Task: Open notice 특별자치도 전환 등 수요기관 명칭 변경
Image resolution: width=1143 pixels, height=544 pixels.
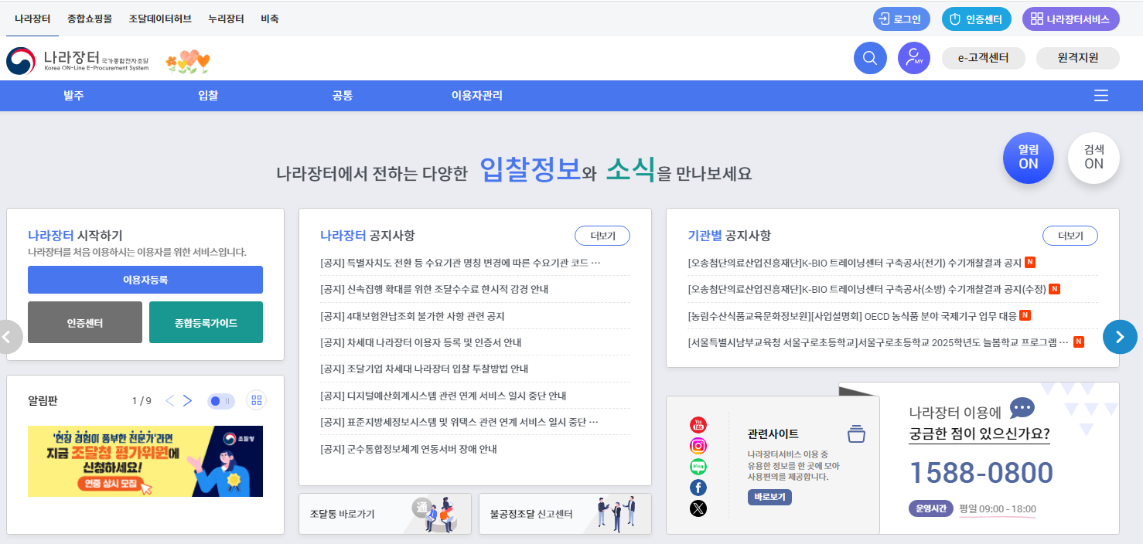Action: (460, 263)
